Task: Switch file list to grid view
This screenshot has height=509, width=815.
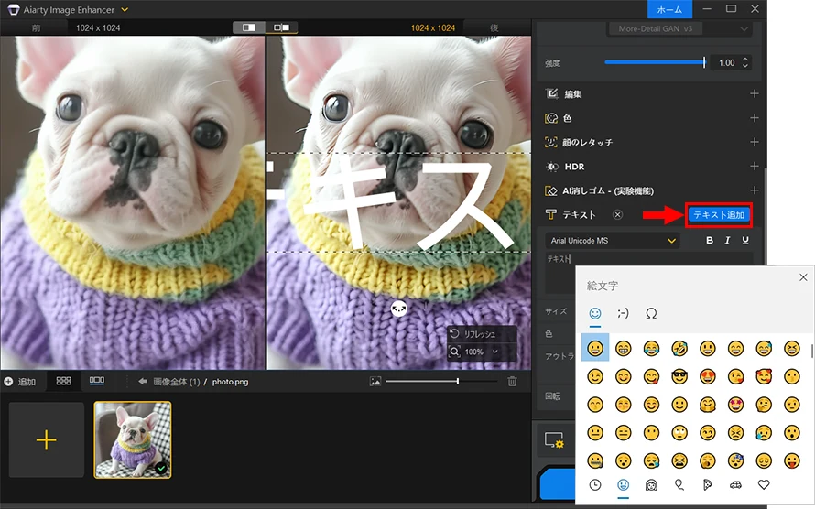Action: coord(63,381)
